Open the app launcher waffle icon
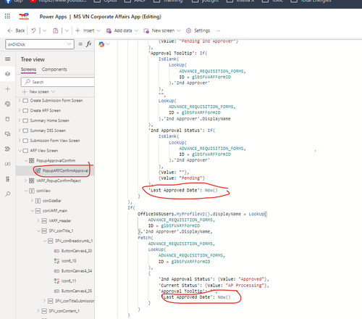 click(x=7, y=16)
